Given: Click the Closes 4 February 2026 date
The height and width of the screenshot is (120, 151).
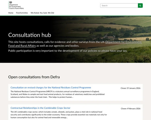Looking at the screenshot, I should [x=130, y=109].
